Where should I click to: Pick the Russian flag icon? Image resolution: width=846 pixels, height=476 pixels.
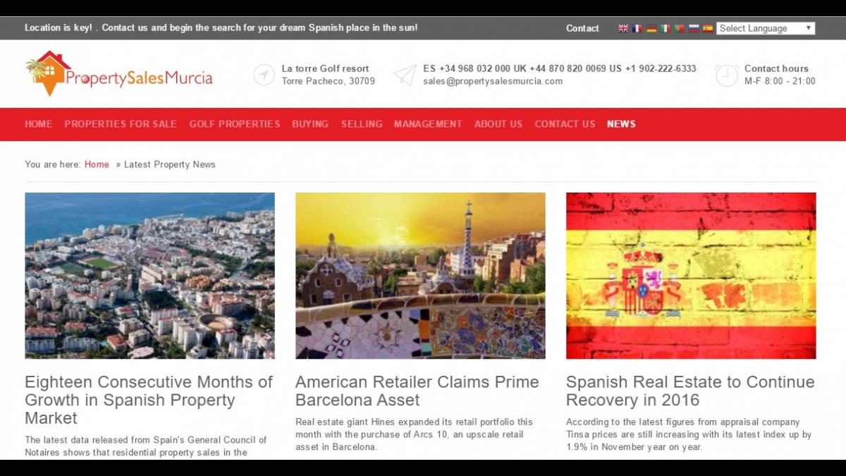coord(694,28)
